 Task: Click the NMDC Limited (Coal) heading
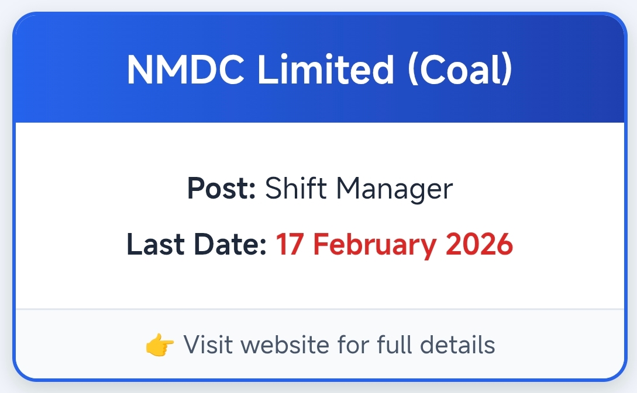tap(319, 69)
